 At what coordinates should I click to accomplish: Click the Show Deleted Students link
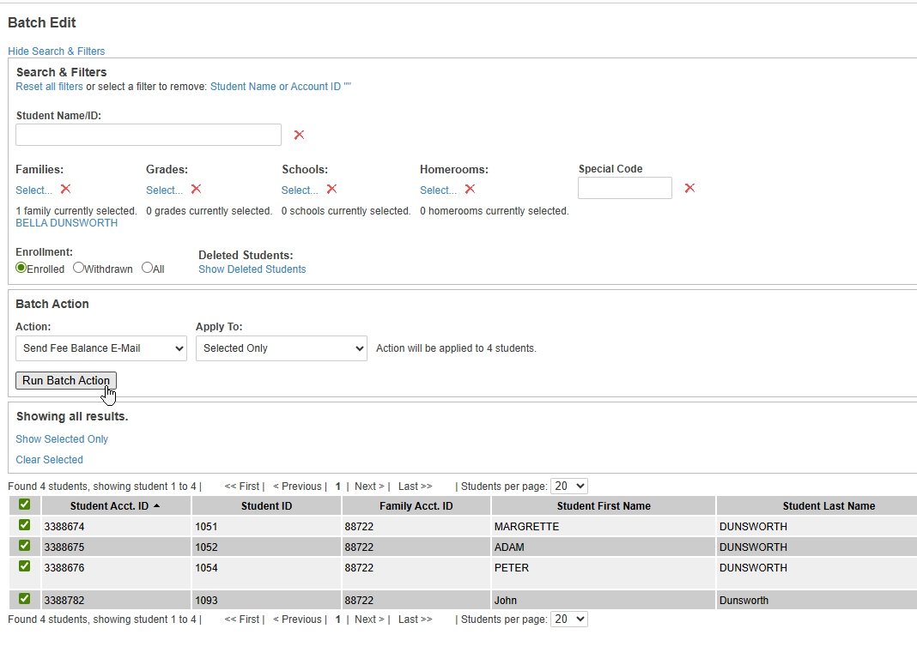[252, 269]
